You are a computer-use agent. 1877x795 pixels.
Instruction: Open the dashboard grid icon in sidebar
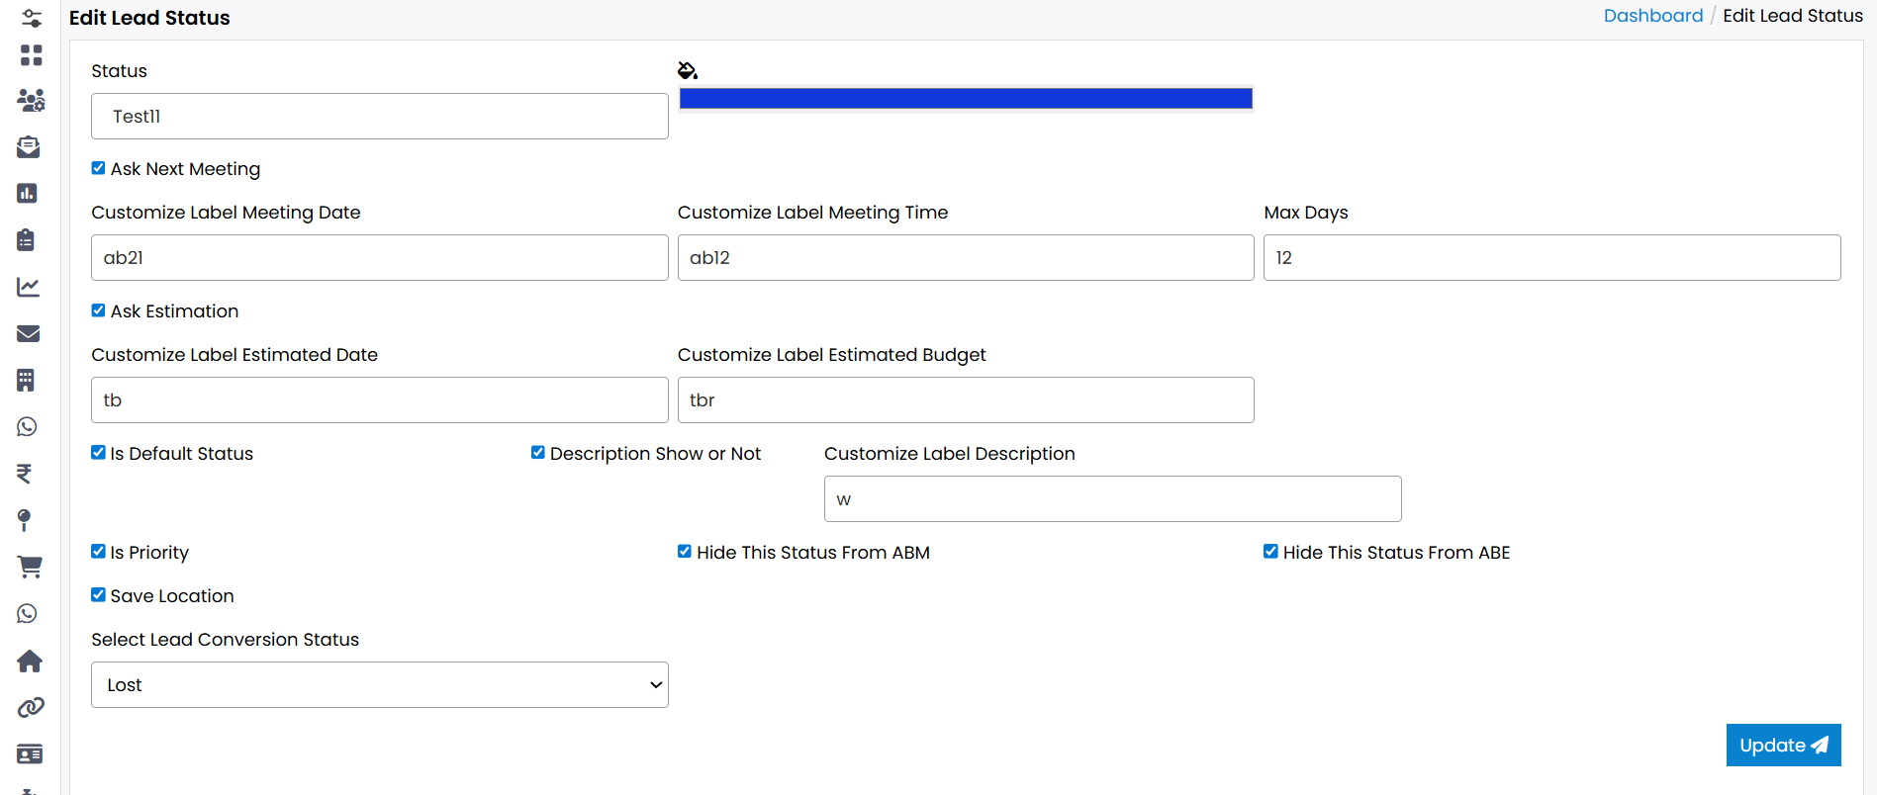click(x=31, y=55)
